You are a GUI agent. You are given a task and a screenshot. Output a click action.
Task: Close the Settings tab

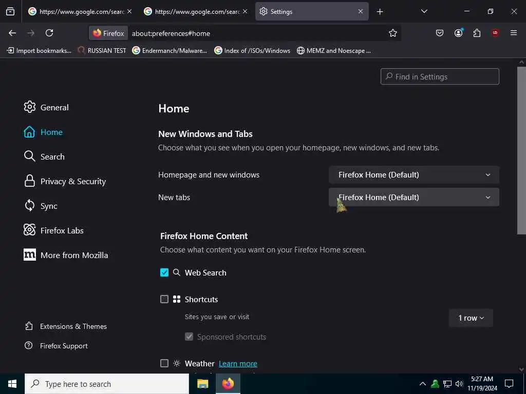click(x=361, y=11)
